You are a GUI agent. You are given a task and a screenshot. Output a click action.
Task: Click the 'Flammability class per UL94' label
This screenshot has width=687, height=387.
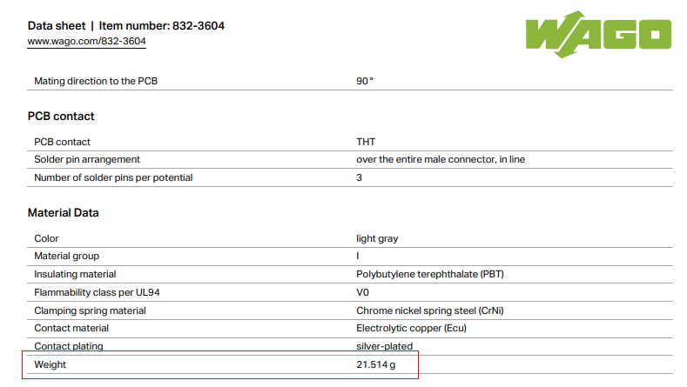(x=97, y=292)
